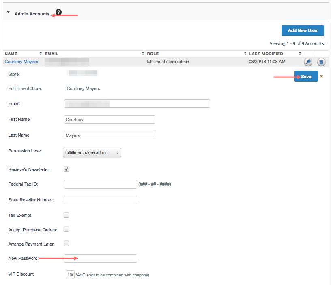Check the Accept Purchase Orders box
The height and width of the screenshot is (285, 331).
(67, 229)
